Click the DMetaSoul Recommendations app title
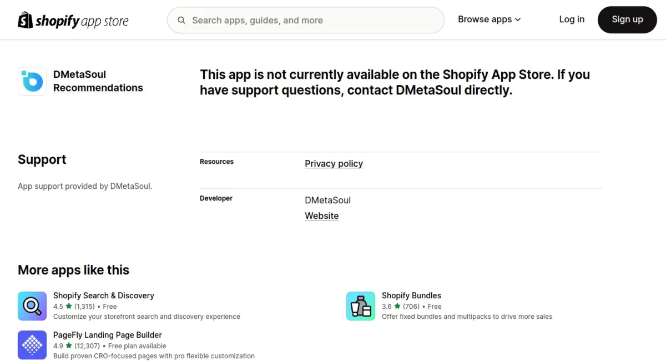The height and width of the screenshot is (361, 666). pyautogui.click(x=98, y=81)
